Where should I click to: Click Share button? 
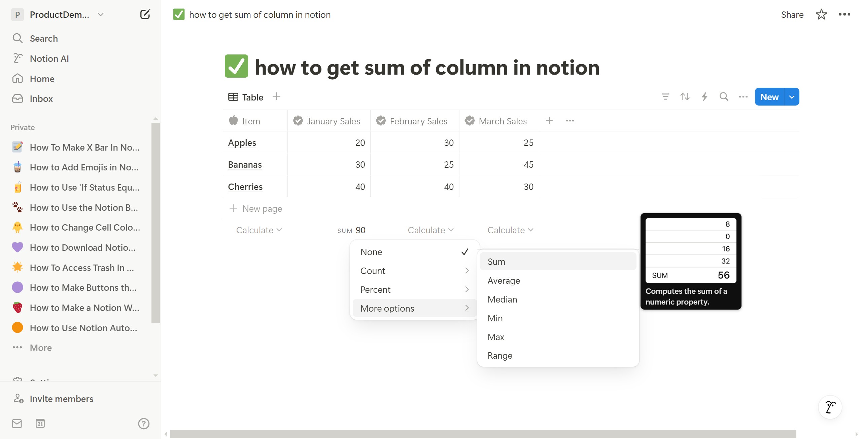[x=792, y=14]
